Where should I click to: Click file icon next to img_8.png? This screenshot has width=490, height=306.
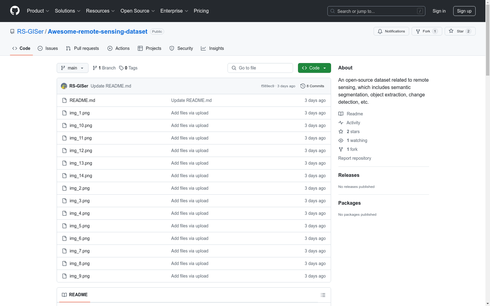(64, 263)
